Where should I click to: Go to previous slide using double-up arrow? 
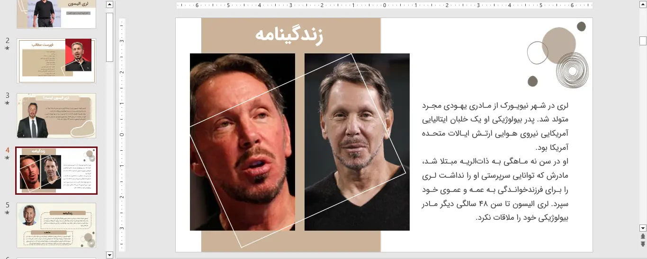pos(643,236)
